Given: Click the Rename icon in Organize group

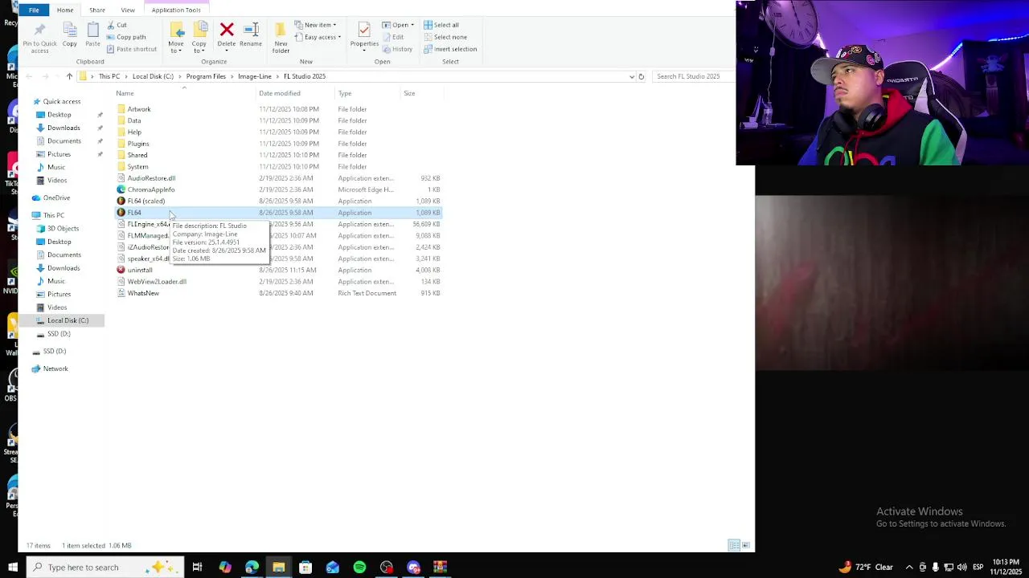Looking at the screenshot, I should (x=251, y=30).
